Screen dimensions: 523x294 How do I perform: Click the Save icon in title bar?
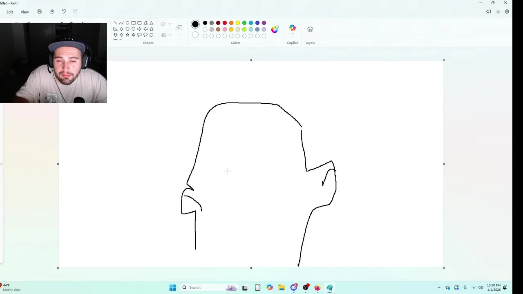[x=39, y=12]
